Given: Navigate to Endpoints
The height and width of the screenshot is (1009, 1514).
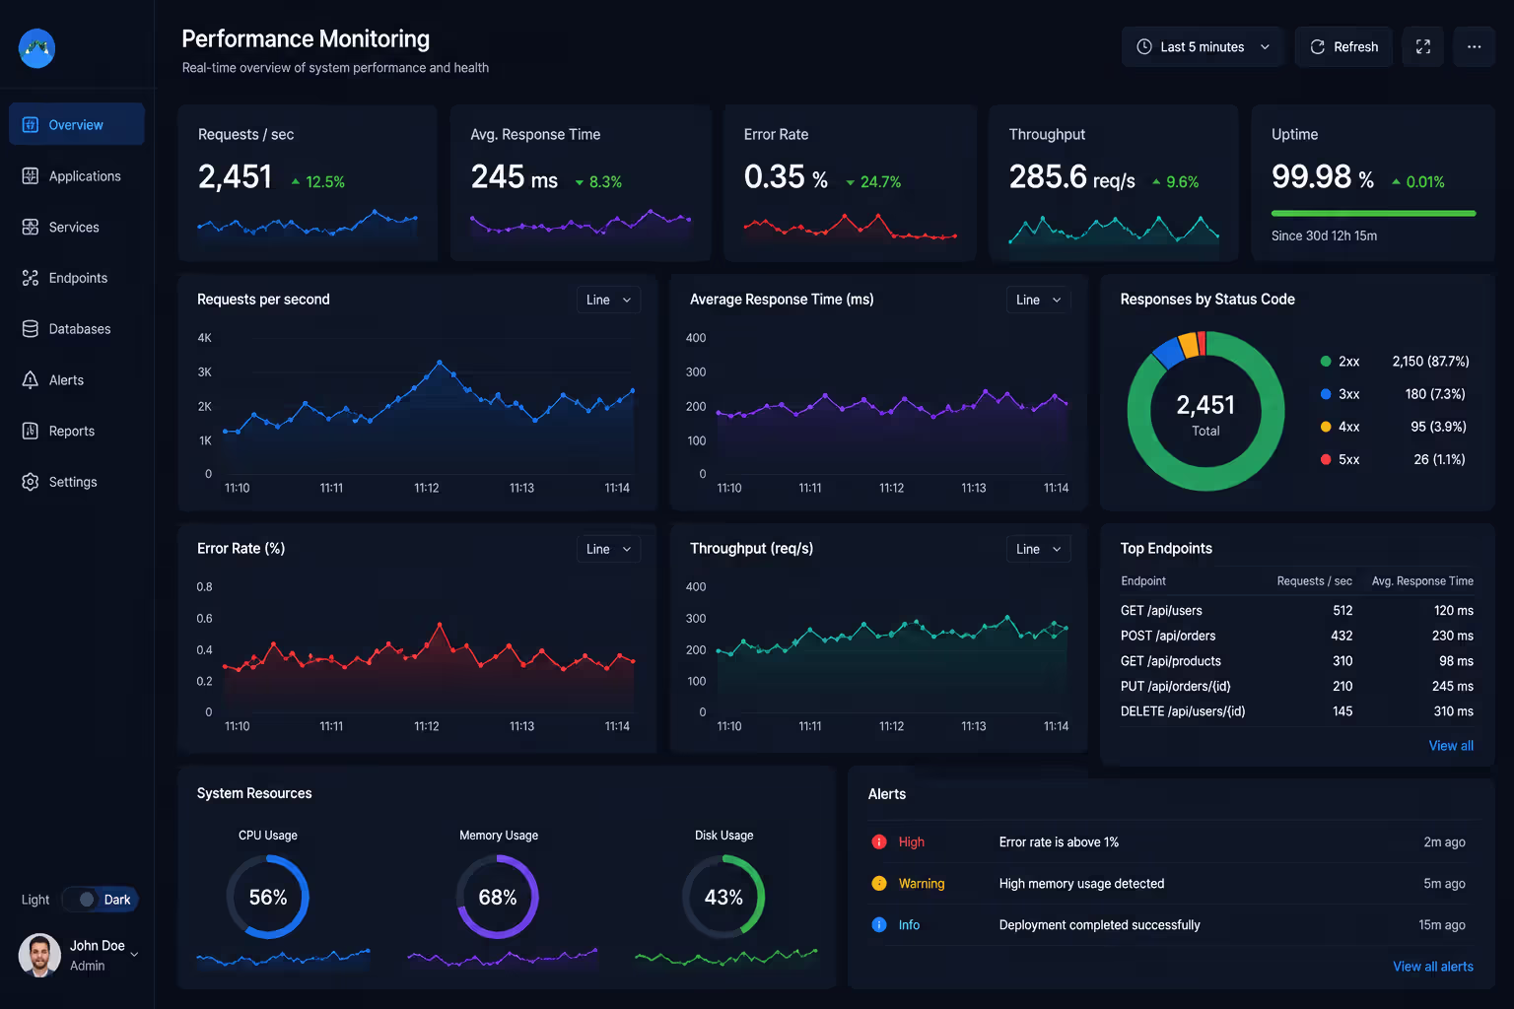Looking at the screenshot, I should [x=77, y=278].
